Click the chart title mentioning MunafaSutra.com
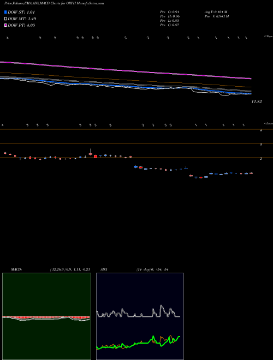273x360 pixels. tap(54, 3)
